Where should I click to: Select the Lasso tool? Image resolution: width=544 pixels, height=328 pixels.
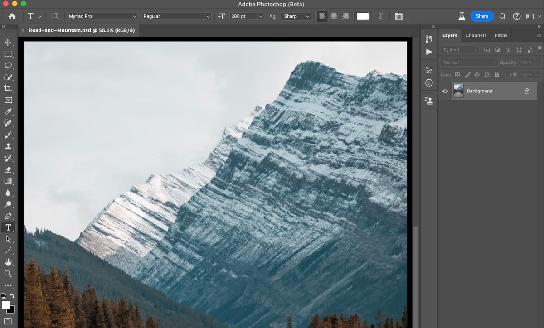(8, 65)
